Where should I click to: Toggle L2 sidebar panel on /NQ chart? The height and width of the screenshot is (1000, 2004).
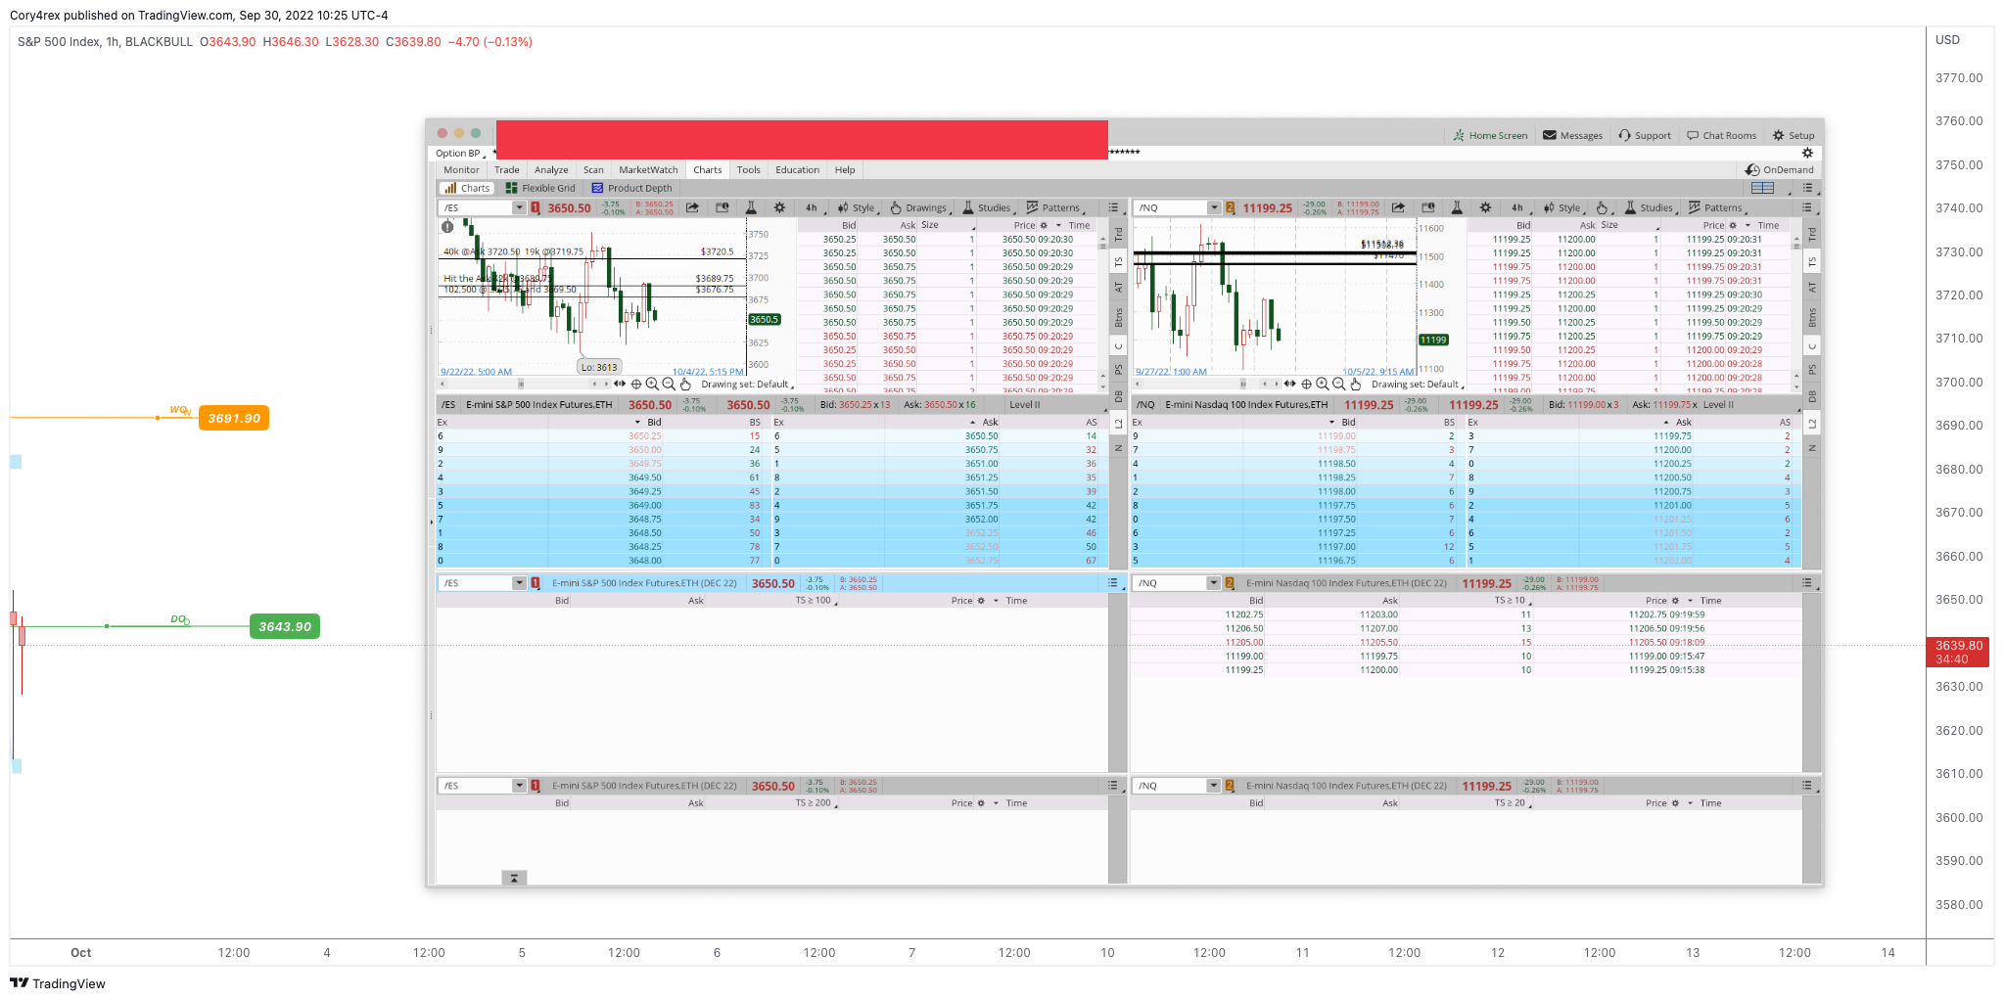[x=1812, y=424]
